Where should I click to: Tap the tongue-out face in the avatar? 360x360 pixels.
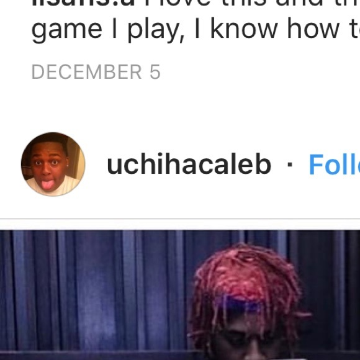(x=47, y=169)
